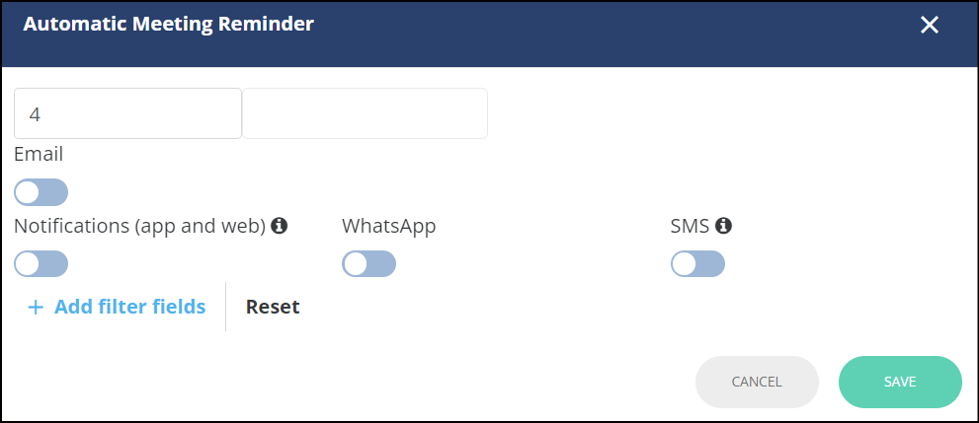This screenshot has height=423, width=979.
Task: Enable the Email reminder toggle
Action: coord(41,192)
